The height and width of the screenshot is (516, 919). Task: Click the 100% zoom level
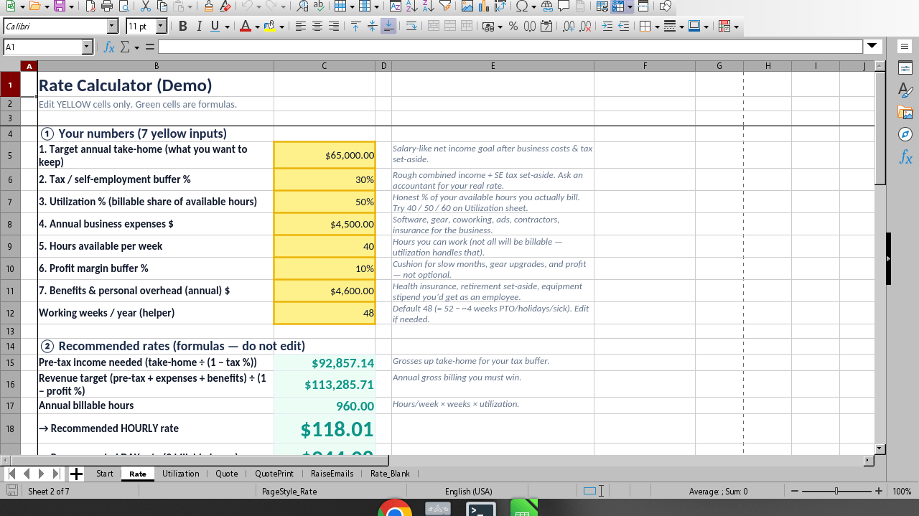(x=902, y=492)
